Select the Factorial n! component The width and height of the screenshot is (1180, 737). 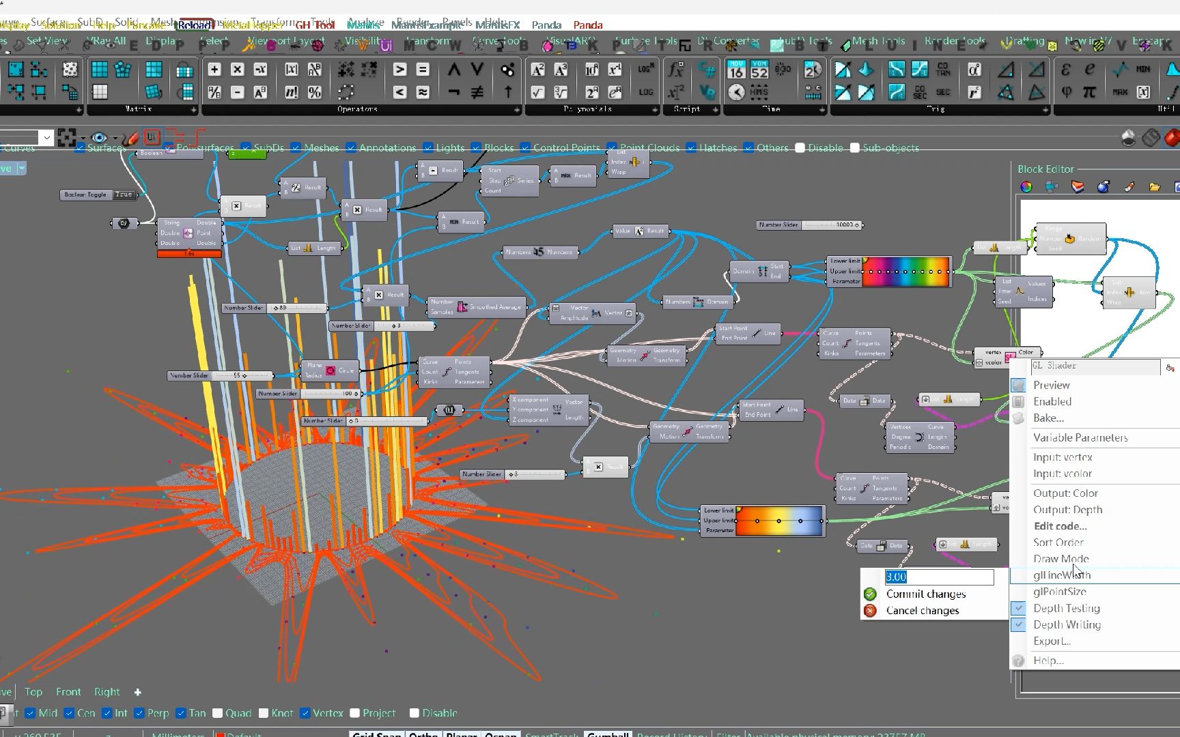(292, 92)
